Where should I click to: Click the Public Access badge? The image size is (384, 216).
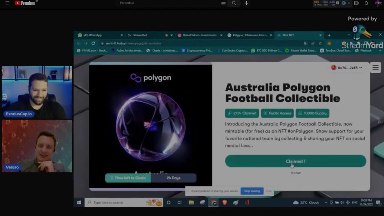(x=277, y=113)
